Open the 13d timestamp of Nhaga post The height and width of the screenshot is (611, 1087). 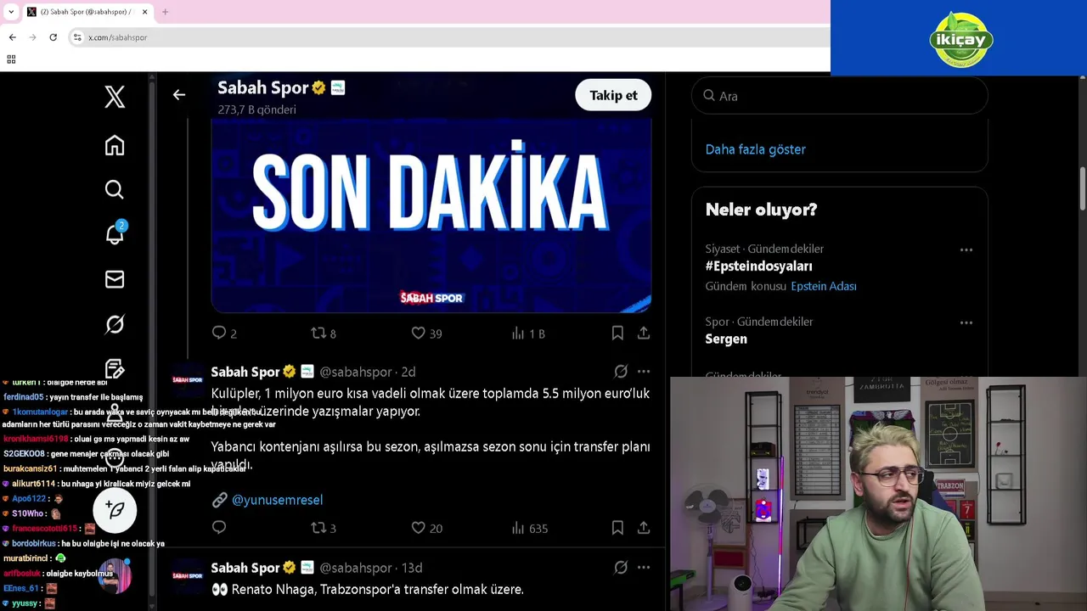[411, 568]
